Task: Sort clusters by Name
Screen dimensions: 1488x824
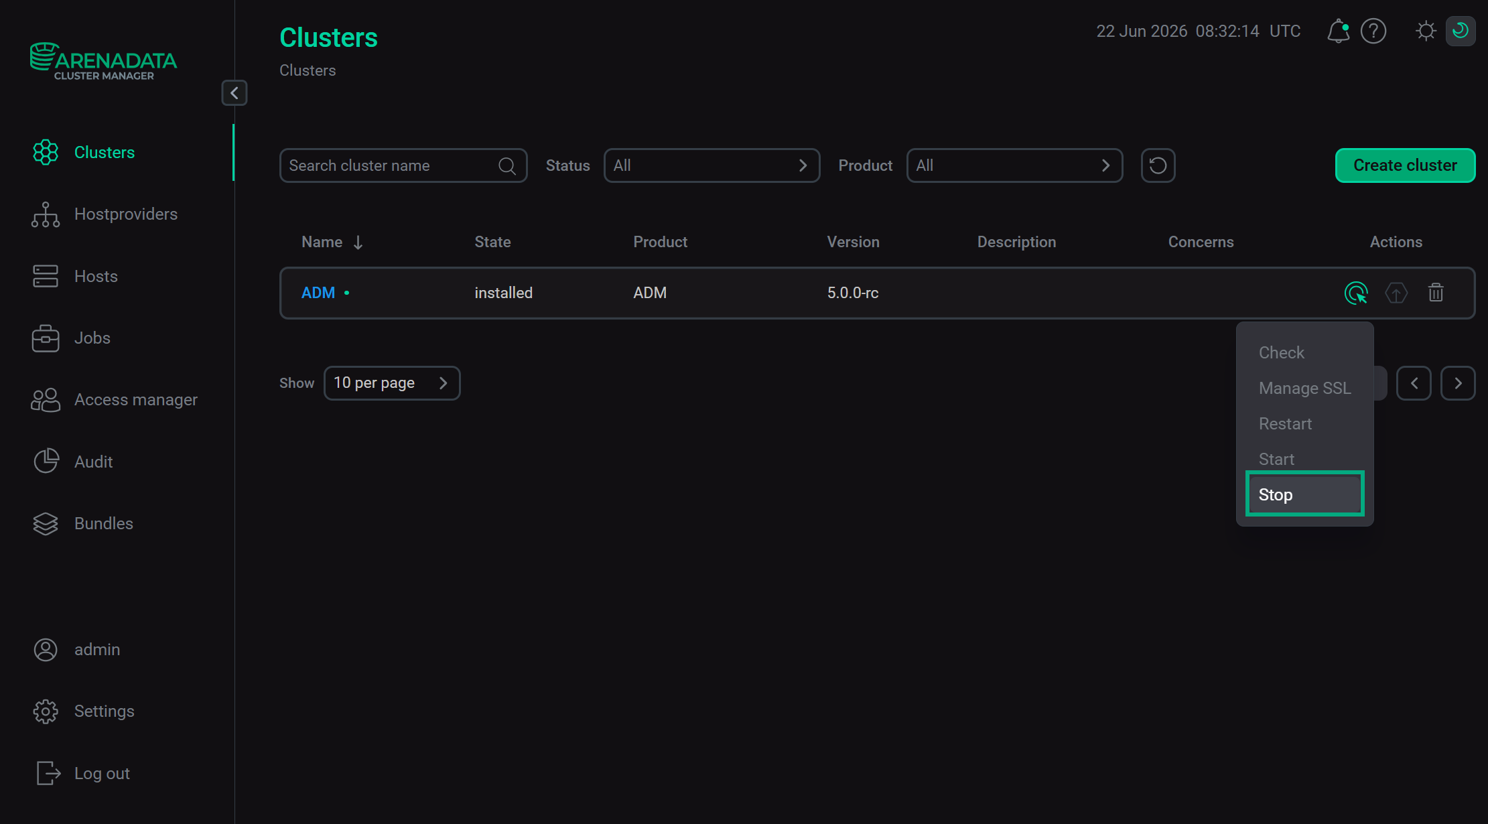Action: coord(332,242)
